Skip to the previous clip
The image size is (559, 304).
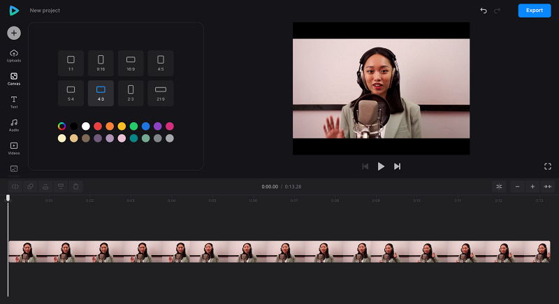click(x=365, y=166)
